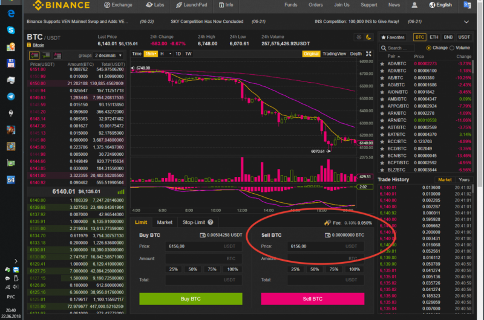Open Telegram from taskbar

click(11, 97)
